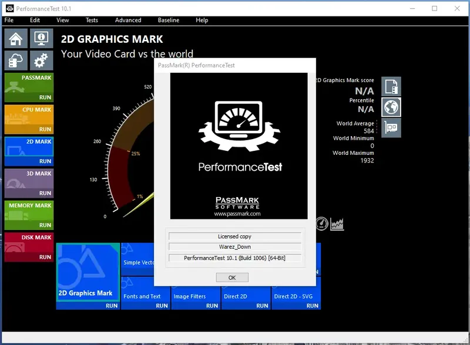Copy results using the document icon

click(391, 85)
